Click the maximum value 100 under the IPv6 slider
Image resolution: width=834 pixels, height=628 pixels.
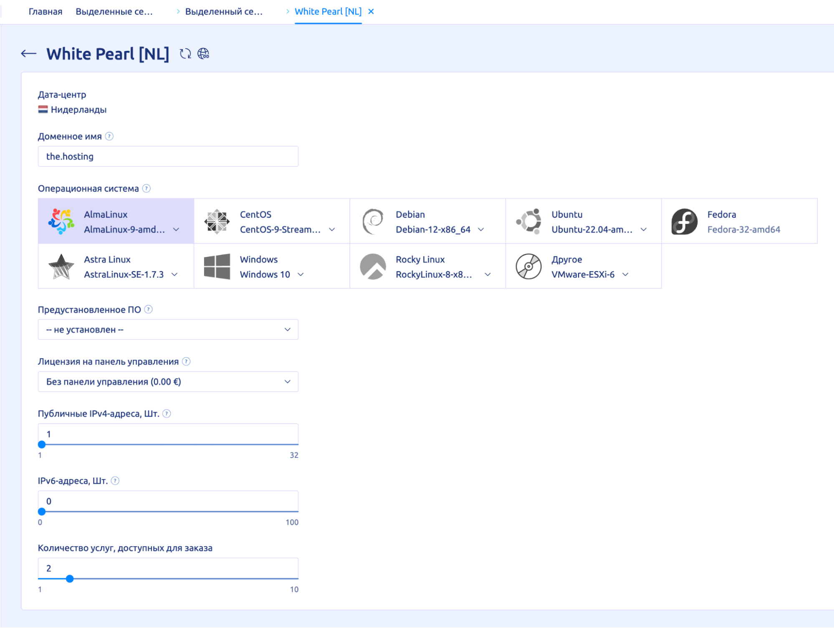click(x=292, y=522)
